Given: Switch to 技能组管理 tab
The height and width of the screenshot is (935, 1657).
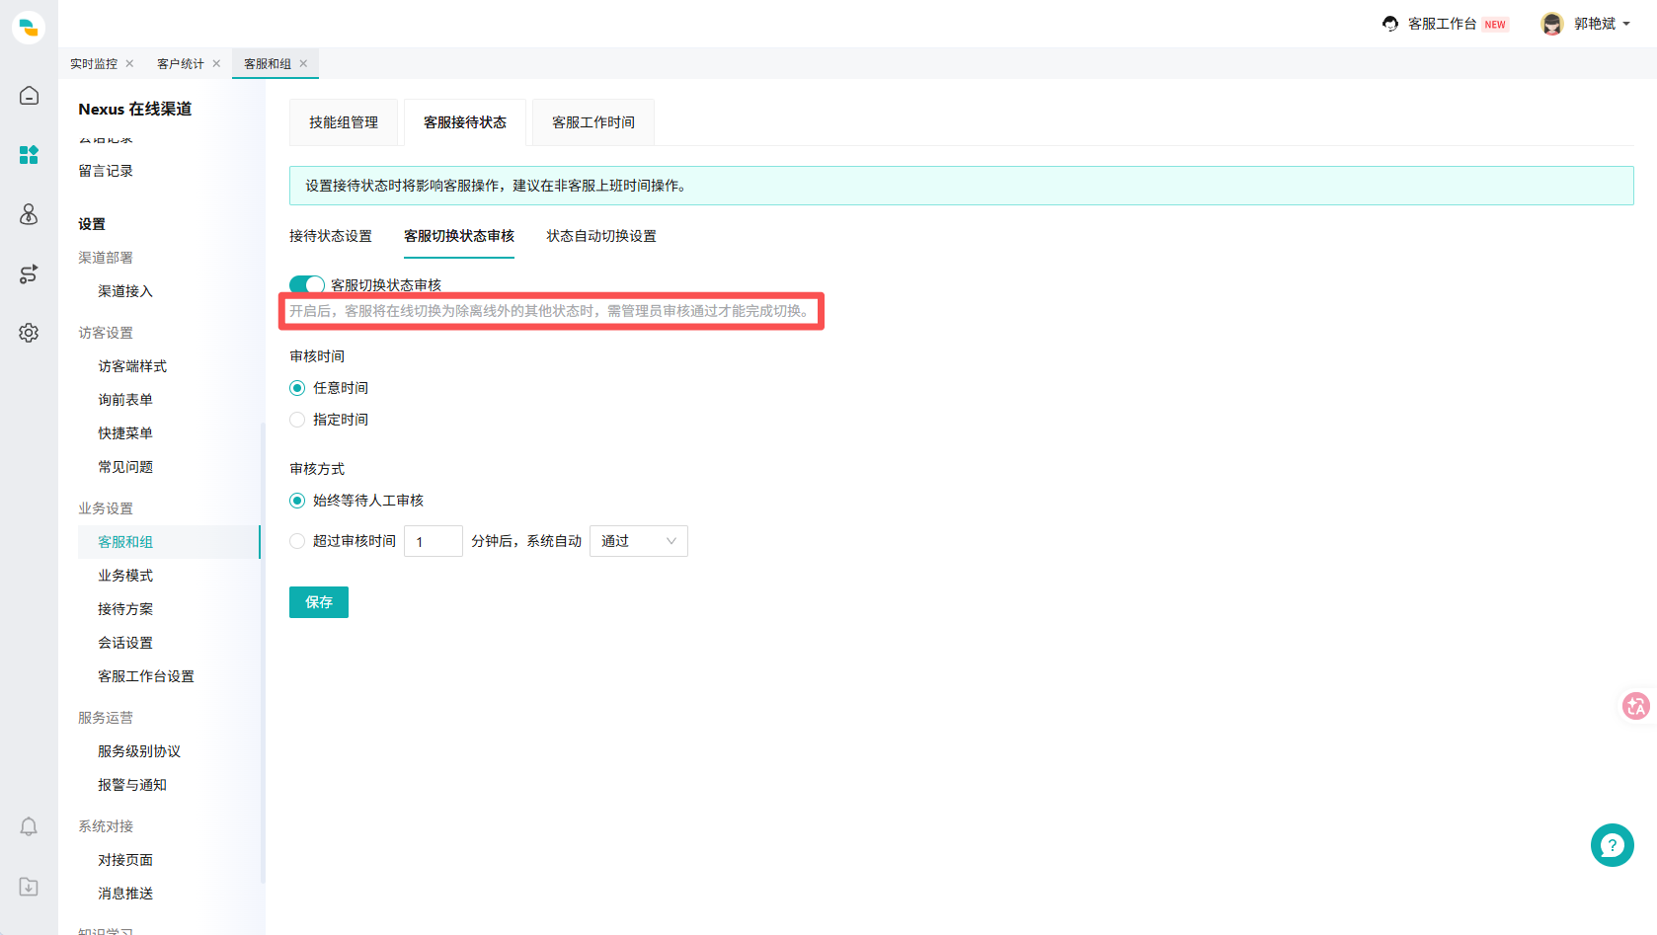Looking at the screenshot, I should pyautogui.click(x=344, y=122).
